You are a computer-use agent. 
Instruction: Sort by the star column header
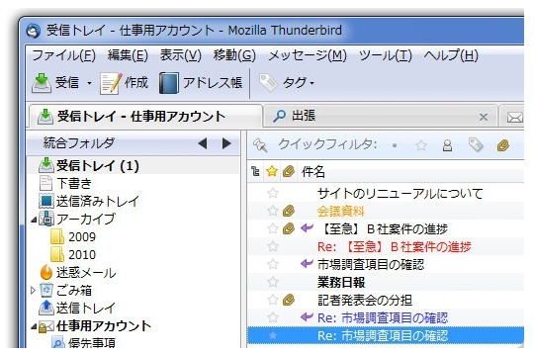[272, 171]
